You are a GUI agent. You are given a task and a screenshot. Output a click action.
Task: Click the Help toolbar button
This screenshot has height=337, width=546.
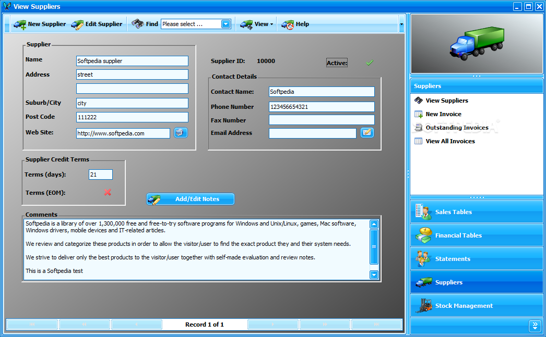pyautogui.click(x=295, y=24)
